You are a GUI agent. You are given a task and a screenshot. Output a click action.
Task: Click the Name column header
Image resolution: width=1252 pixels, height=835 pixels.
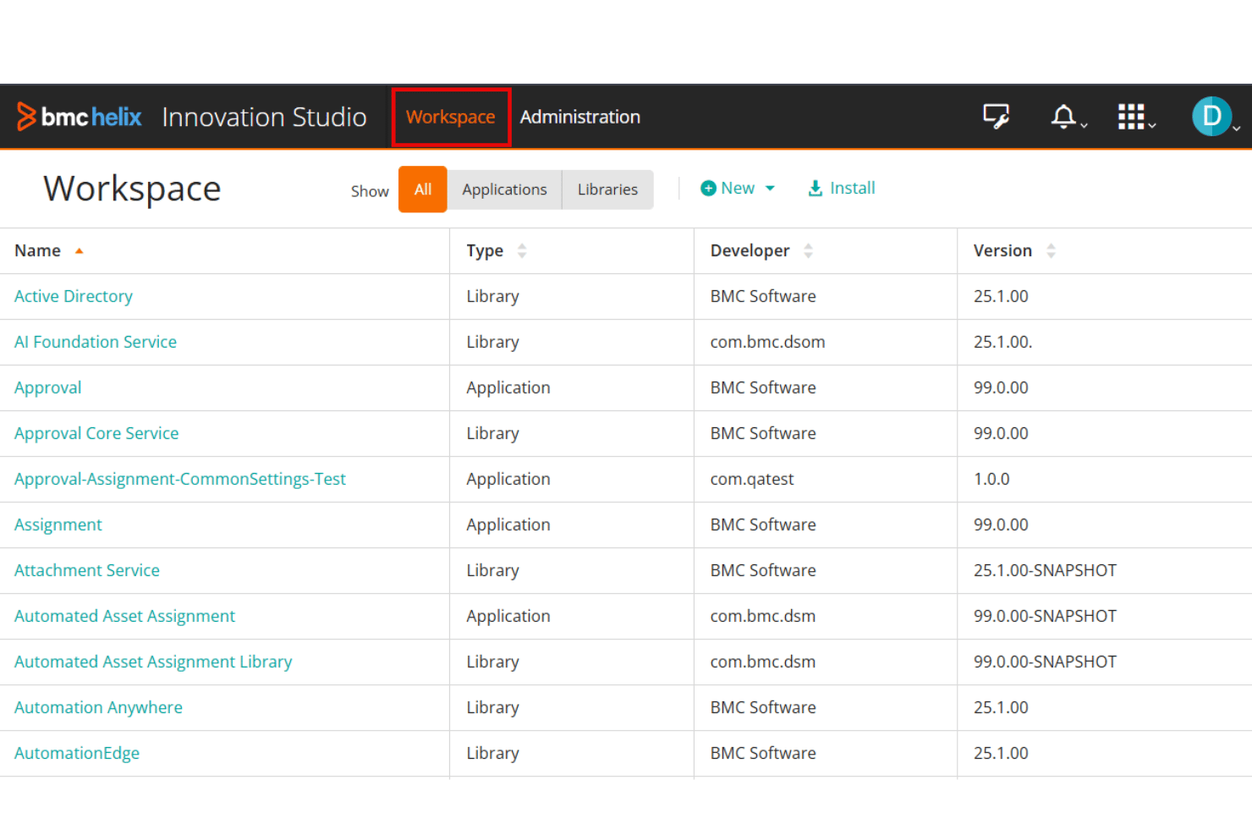tap(38, 250)
